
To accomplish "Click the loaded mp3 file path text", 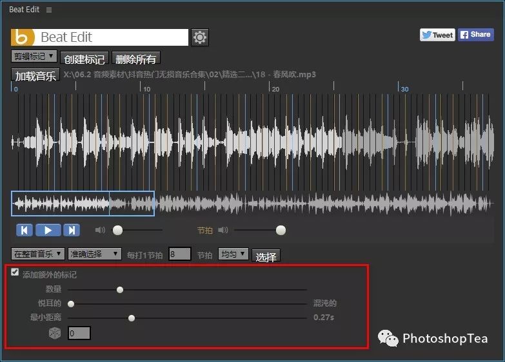I will point(190,75).
